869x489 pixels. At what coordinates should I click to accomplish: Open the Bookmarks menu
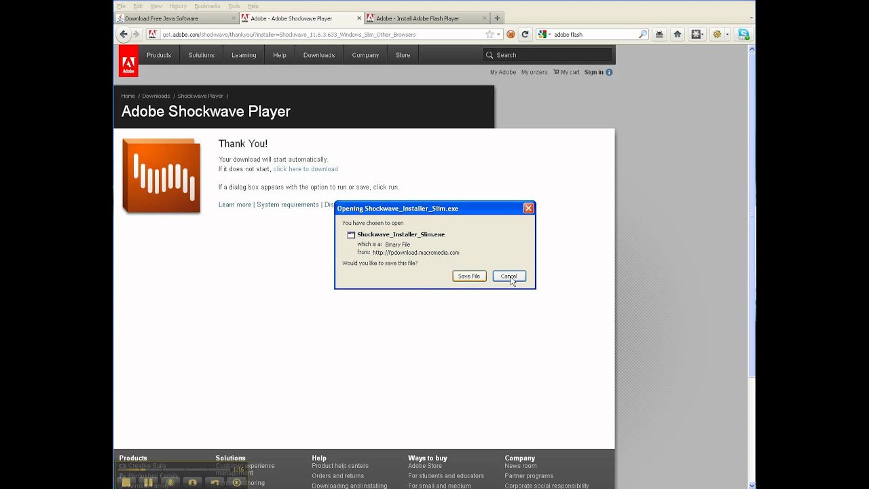(x=207, y=6)
